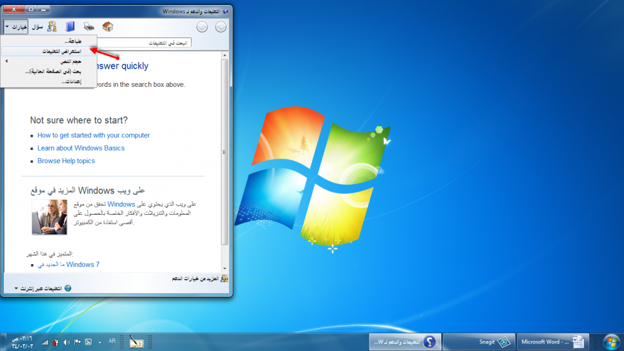This screenshot has width=624, height=351.
Task: Open Browse Help book icon
Action: point(70,26)
